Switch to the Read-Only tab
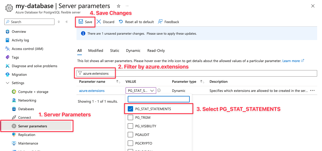This screenshot has height=151, width=322. click(x=156, y=51)
